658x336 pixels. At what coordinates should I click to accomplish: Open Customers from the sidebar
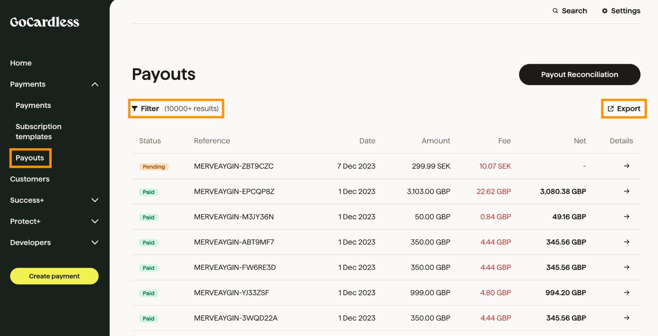pyautogui.click(x=30, y=179)
